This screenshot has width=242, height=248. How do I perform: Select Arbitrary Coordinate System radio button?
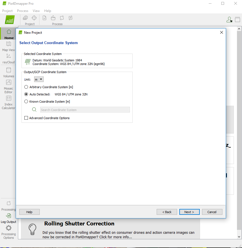pyautogui.click(x=26, y=87)
